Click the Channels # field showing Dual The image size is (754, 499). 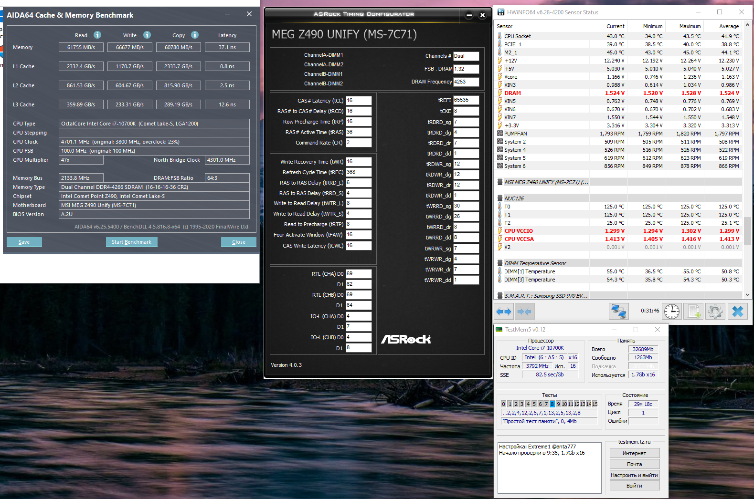(466, 56)
